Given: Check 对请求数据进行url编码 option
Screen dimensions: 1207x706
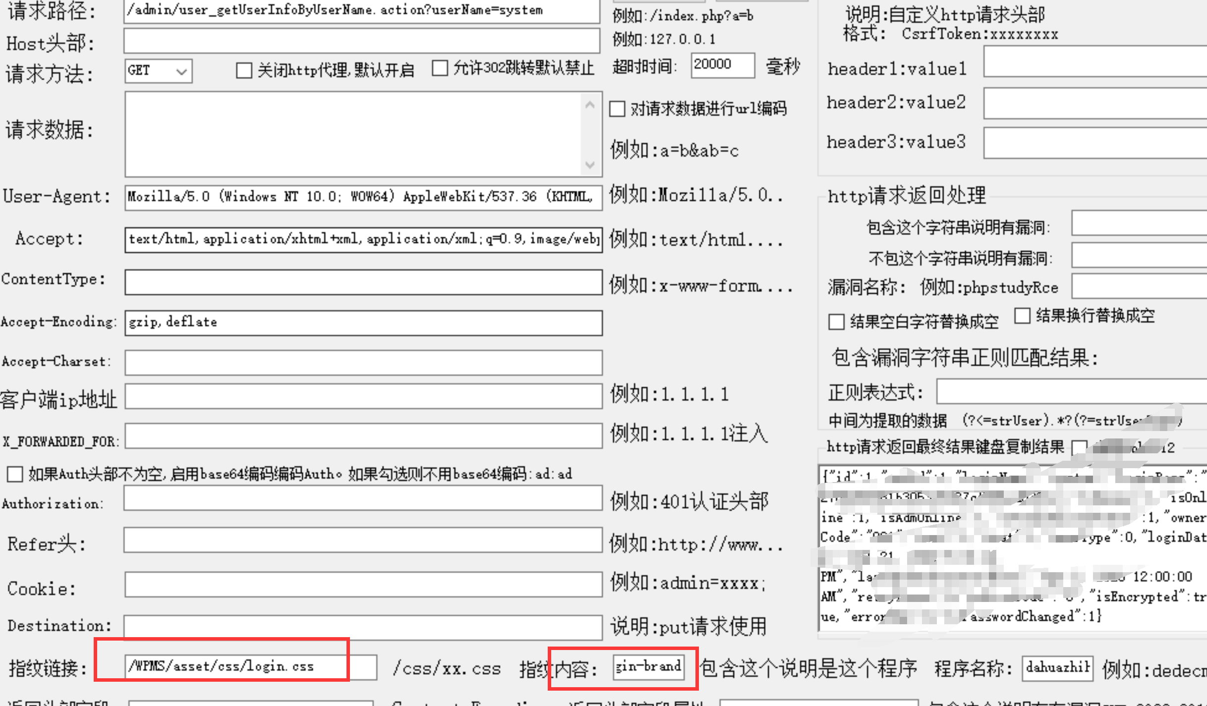Looking at the screenshot, I should pyautogui.click(x=617, y=109).
